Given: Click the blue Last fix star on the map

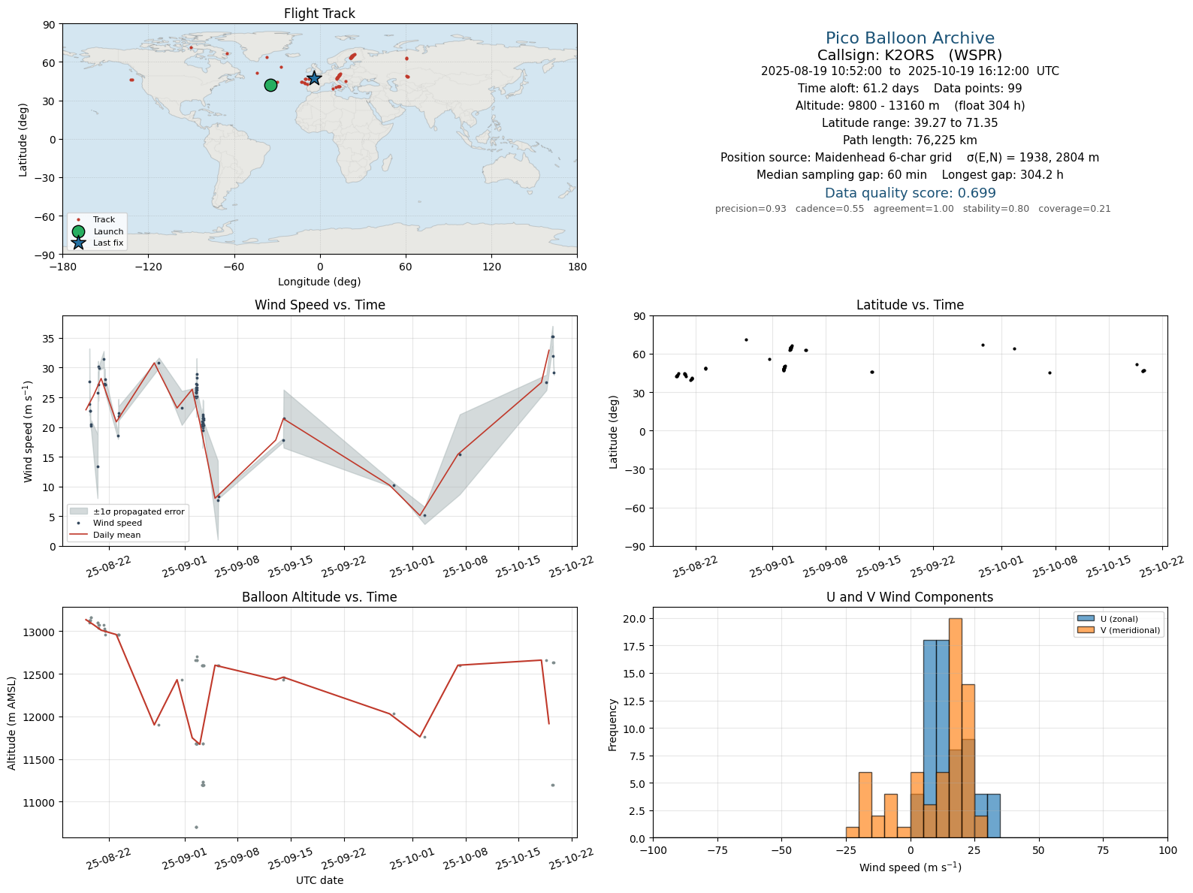Looking at the screenshot, I should [x=314, y=78].
